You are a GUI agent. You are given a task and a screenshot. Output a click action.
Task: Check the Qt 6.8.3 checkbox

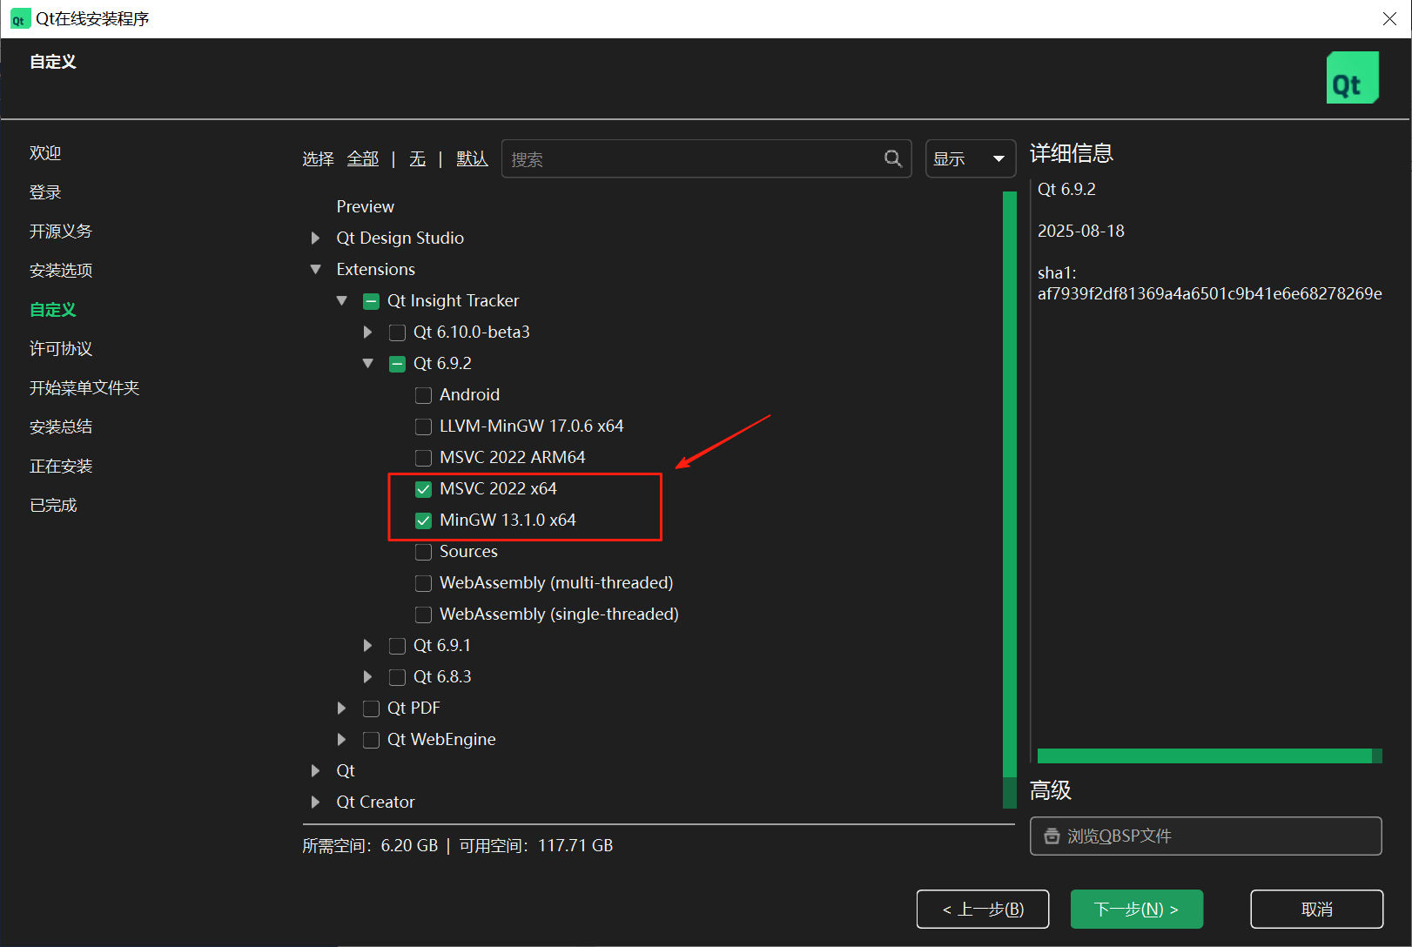pyautogui.click(x=397, y=677)
